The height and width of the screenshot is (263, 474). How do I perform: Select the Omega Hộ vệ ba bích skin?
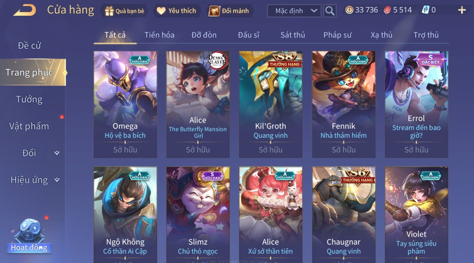point(125,105)
